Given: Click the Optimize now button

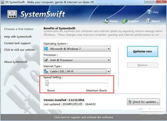Looking at the screenshot, I should [x=143, y=51].
